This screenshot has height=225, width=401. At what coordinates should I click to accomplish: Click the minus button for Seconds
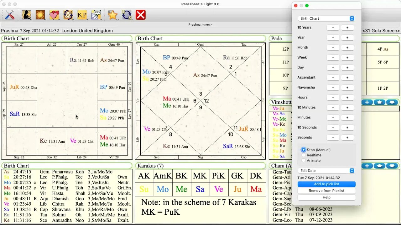pos(333,137)
